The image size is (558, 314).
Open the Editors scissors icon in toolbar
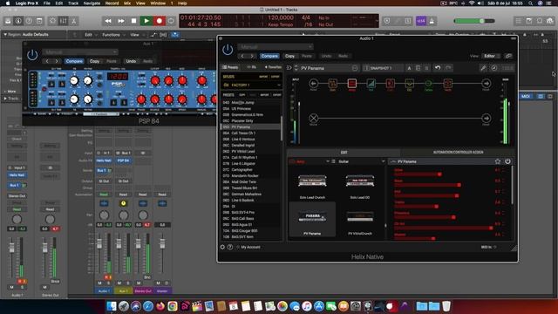tap(73, 21)
